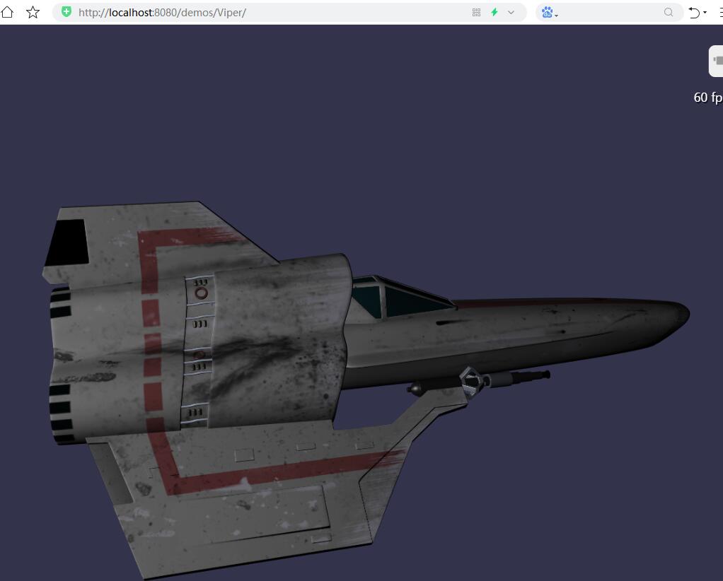Open the green shield site security info

(66, 12)
